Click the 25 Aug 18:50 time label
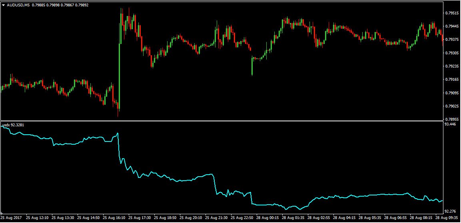Image resolution: width=461 pixels, height=223 pixels. coord(165,218)
